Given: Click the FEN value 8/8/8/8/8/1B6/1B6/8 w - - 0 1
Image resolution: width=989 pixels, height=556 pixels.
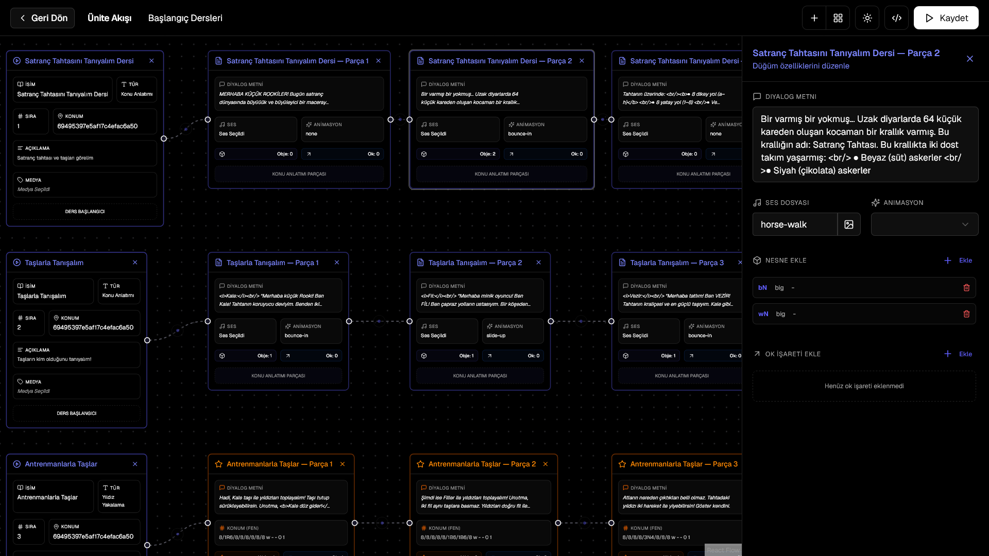Looking at the screenshot, I should click(x=456, y=537).
